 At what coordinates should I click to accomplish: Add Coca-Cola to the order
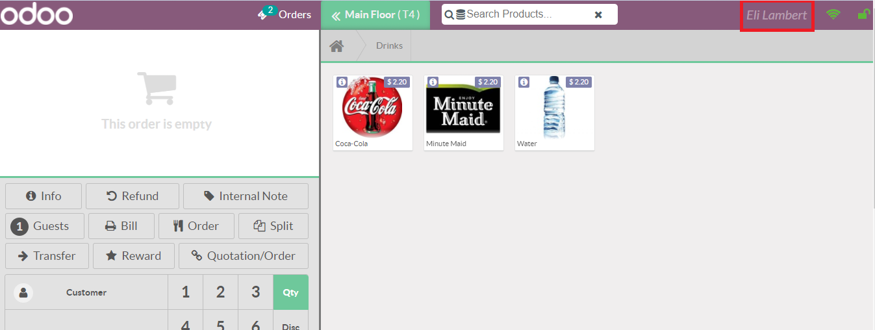click(x=373, y=112)
